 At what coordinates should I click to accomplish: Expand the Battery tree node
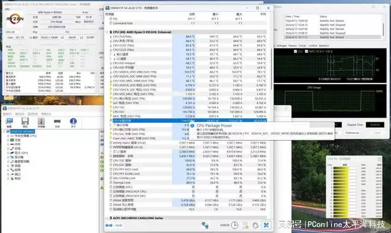(8, 179)
